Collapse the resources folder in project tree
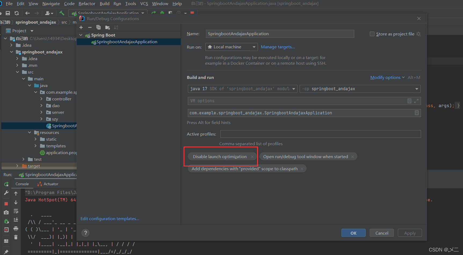 [x=30, y=132]
